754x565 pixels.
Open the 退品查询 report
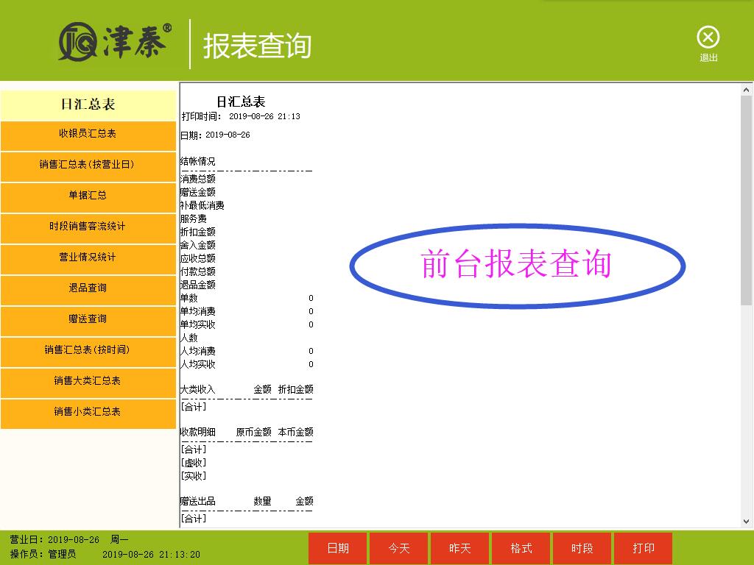click(x=88, y=288)
